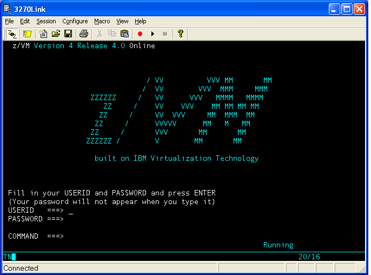Click the resize grip in status bar

coord(362,269)
